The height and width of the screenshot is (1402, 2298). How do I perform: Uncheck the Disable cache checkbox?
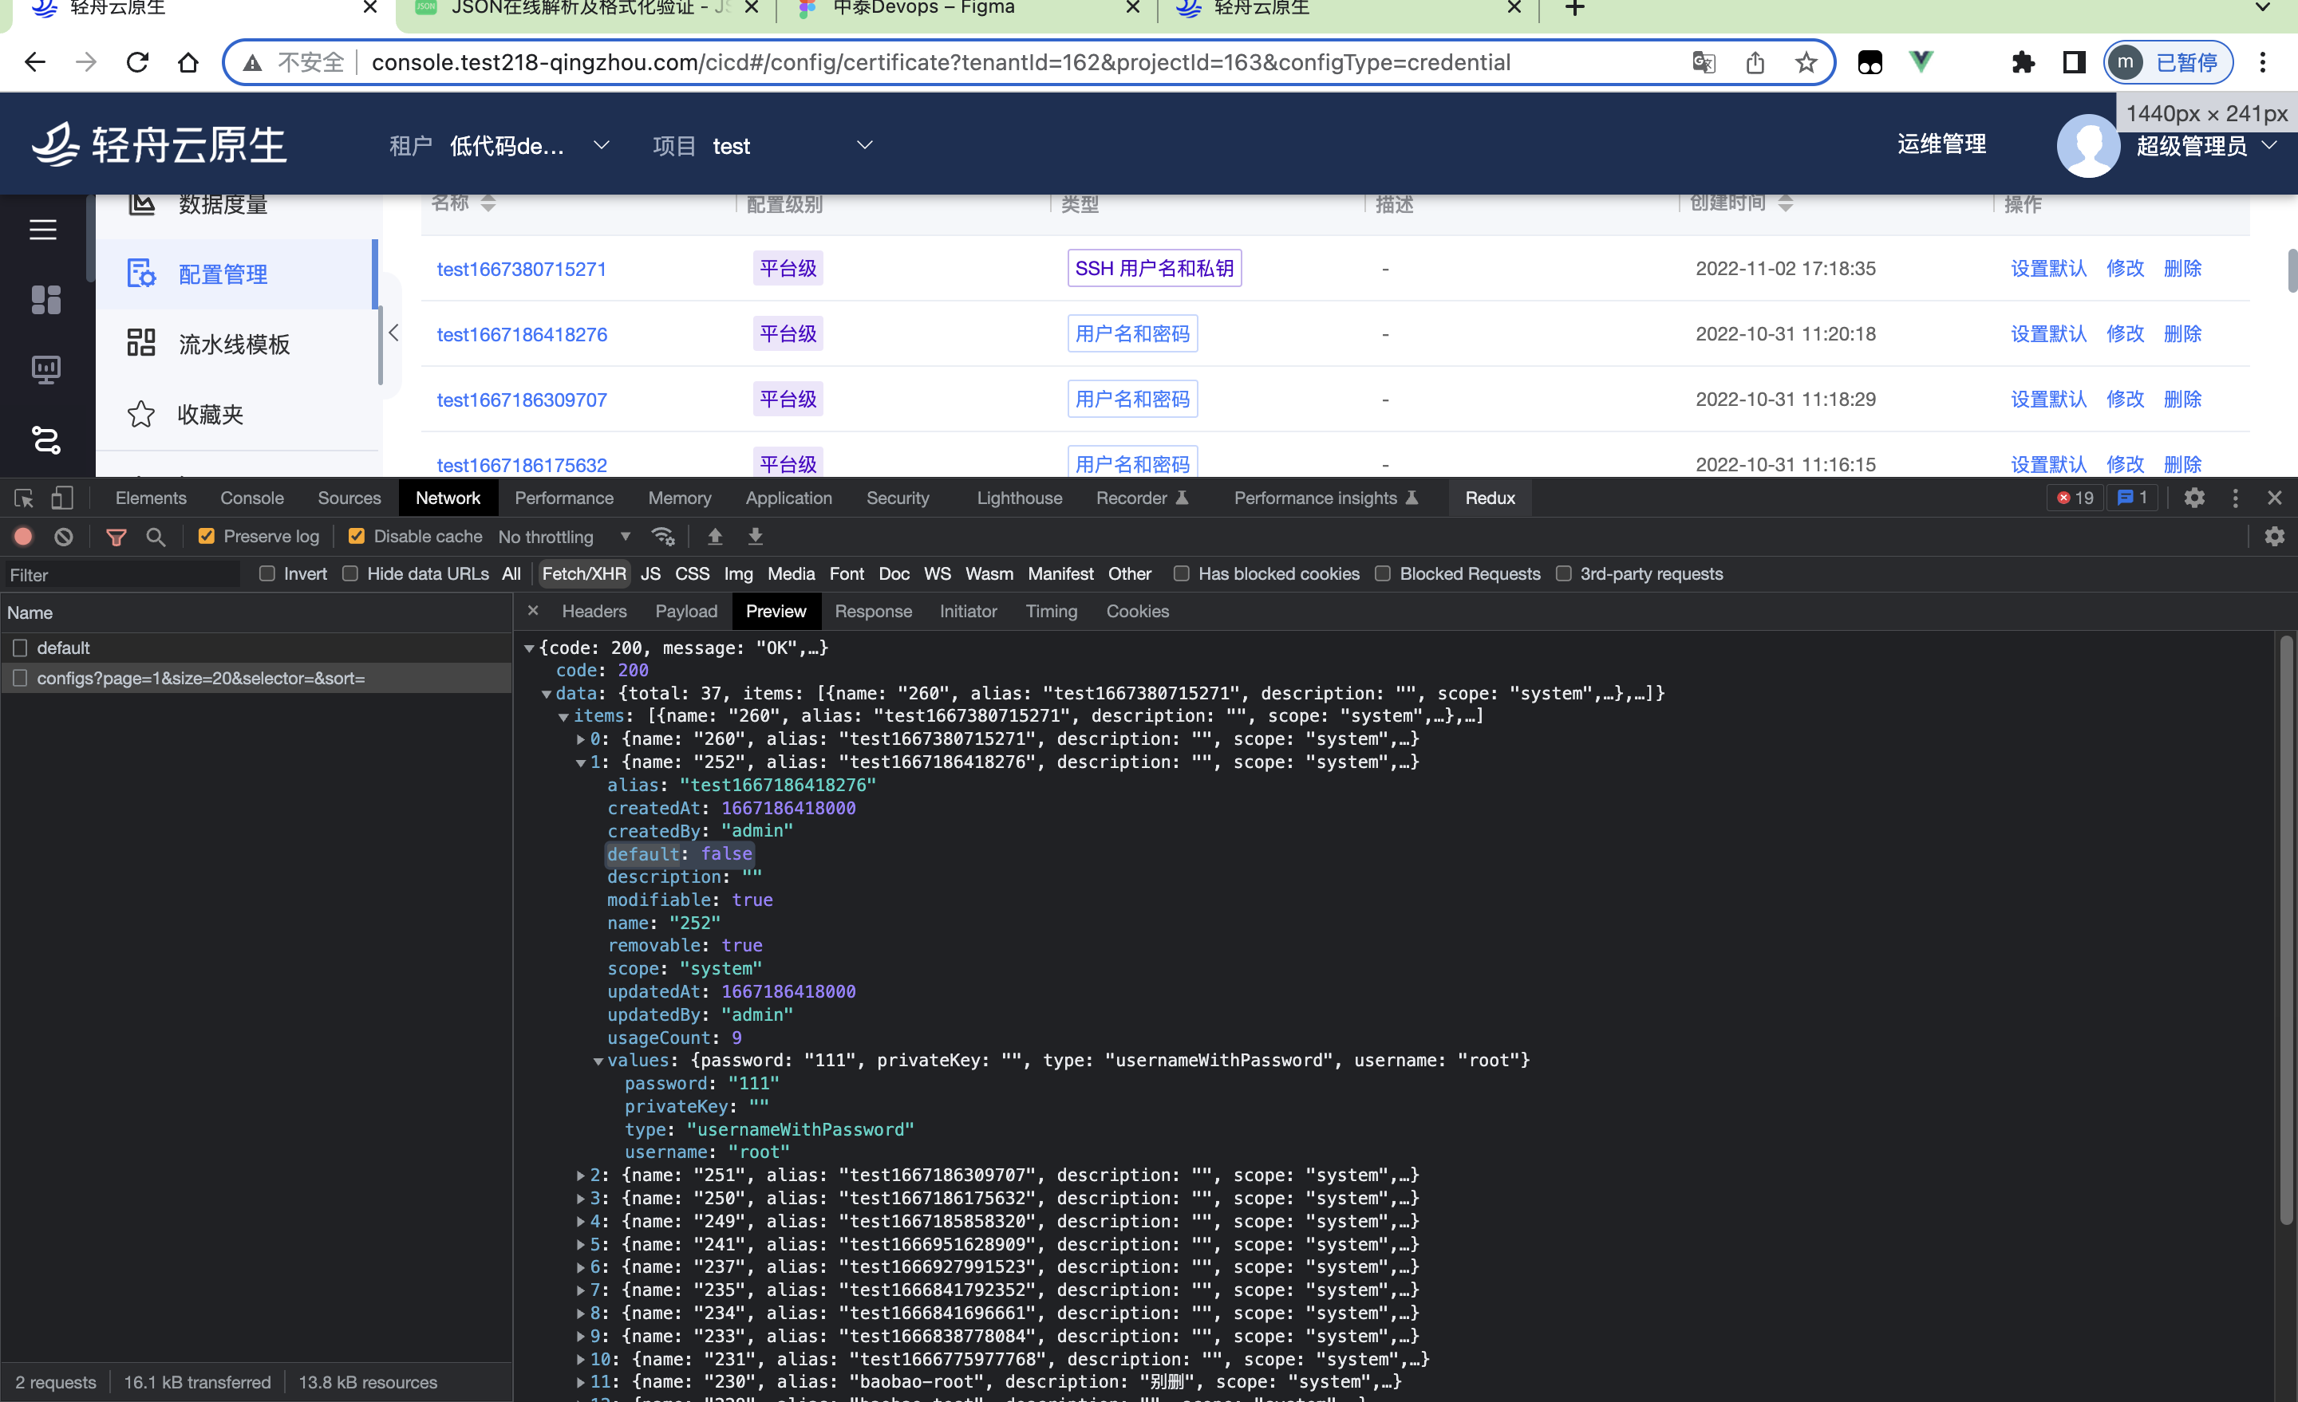pos(356,537)
